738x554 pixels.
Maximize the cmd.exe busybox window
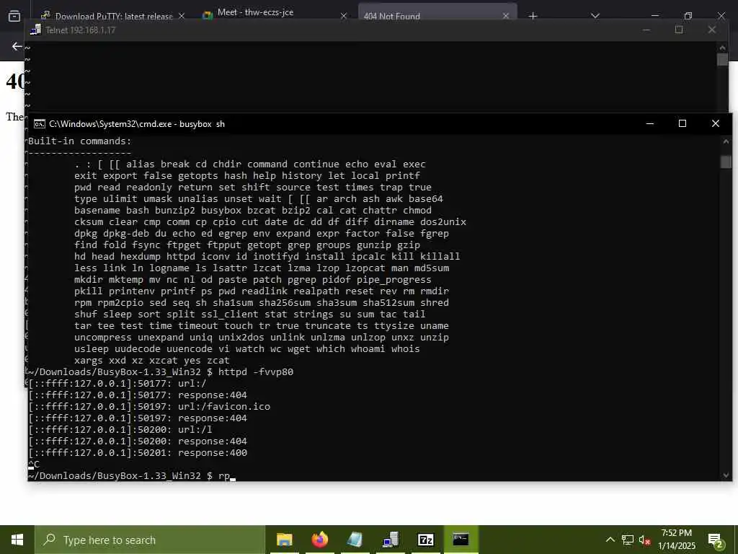click(683, 123)
